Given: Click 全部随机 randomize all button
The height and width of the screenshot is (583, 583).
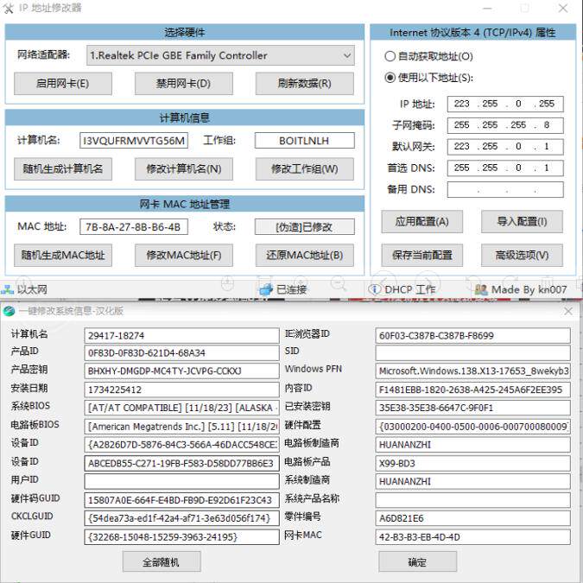Looking at the screenshot, I should coord(162,561).
